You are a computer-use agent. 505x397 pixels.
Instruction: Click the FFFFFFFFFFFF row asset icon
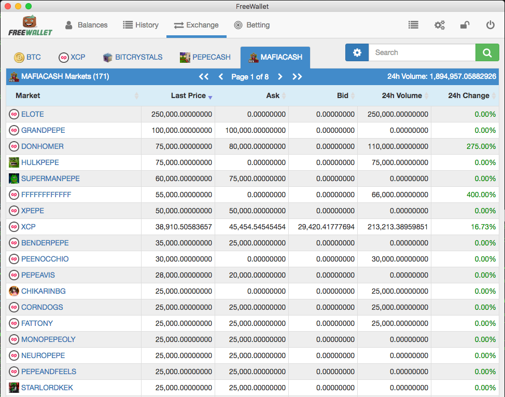click(14, 195)
